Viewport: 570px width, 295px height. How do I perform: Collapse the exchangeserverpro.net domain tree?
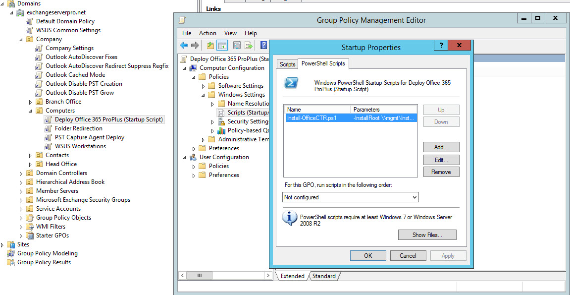pyautogui.click(x=10, y=12)
